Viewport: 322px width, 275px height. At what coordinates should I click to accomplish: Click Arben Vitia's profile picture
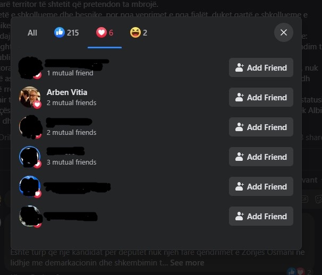click(x=30, y=97)
